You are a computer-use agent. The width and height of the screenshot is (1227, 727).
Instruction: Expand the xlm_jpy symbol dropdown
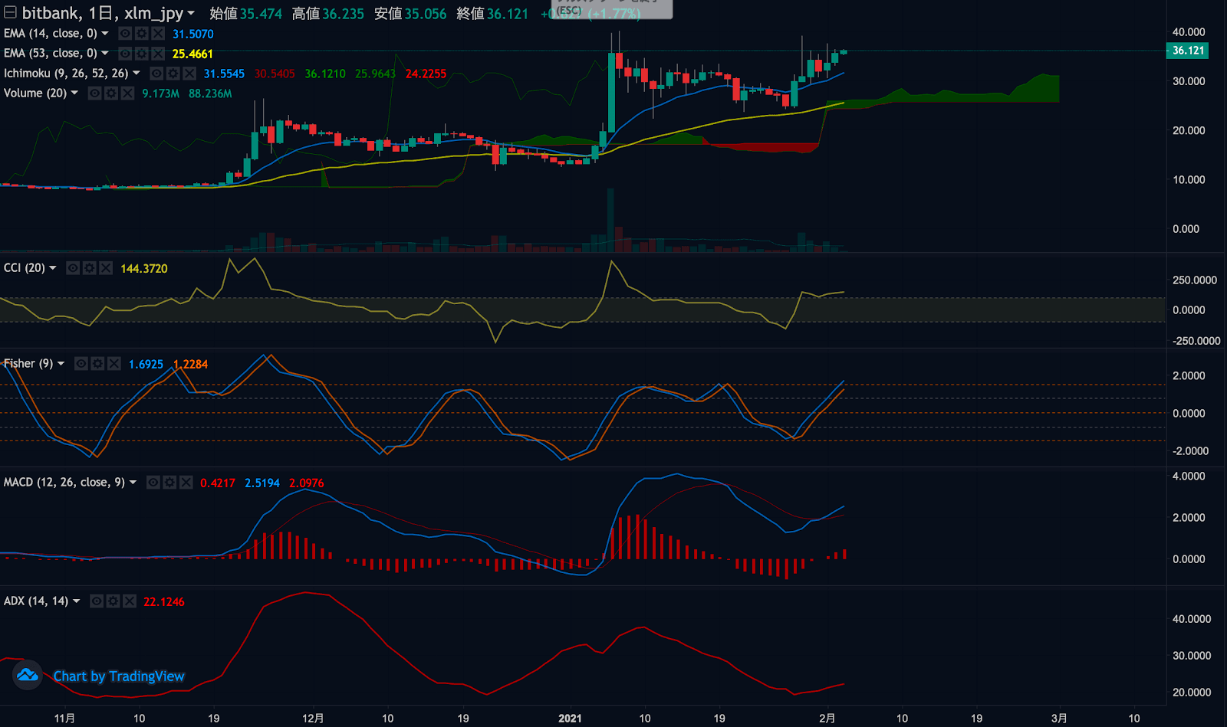click(191, 14)
